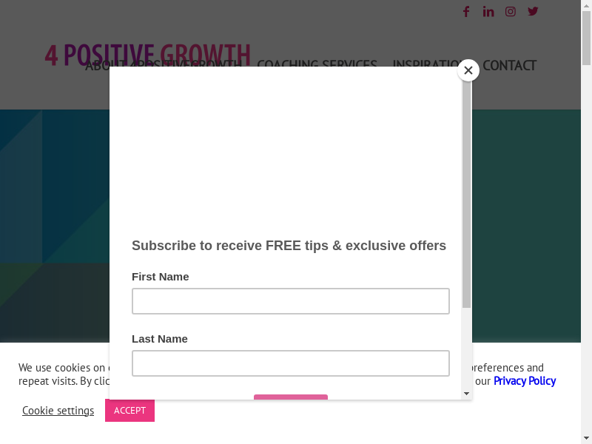Close the subscribe popup with X

pos(468,70)
